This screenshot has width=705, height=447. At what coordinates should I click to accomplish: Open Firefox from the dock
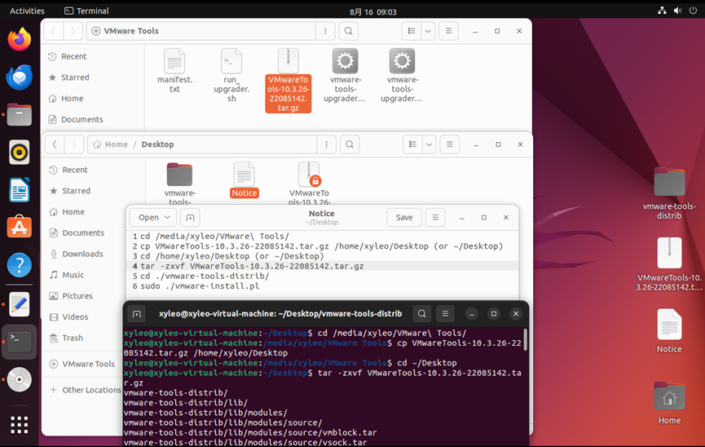click(x=20, y=39)
